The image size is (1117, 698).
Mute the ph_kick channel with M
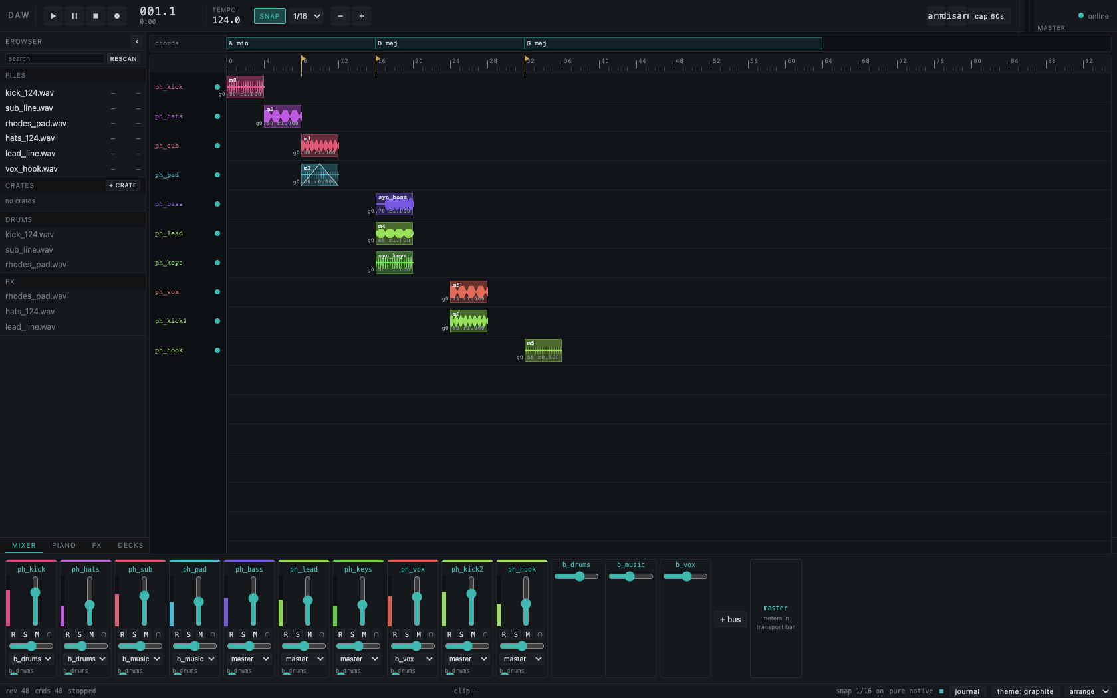[x=37, y=634]
